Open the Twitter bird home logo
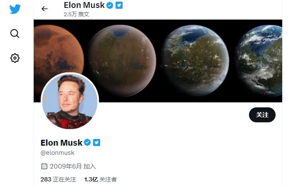Image resolution: width=303 pixels, height=186 pixels. pos(15,9)
